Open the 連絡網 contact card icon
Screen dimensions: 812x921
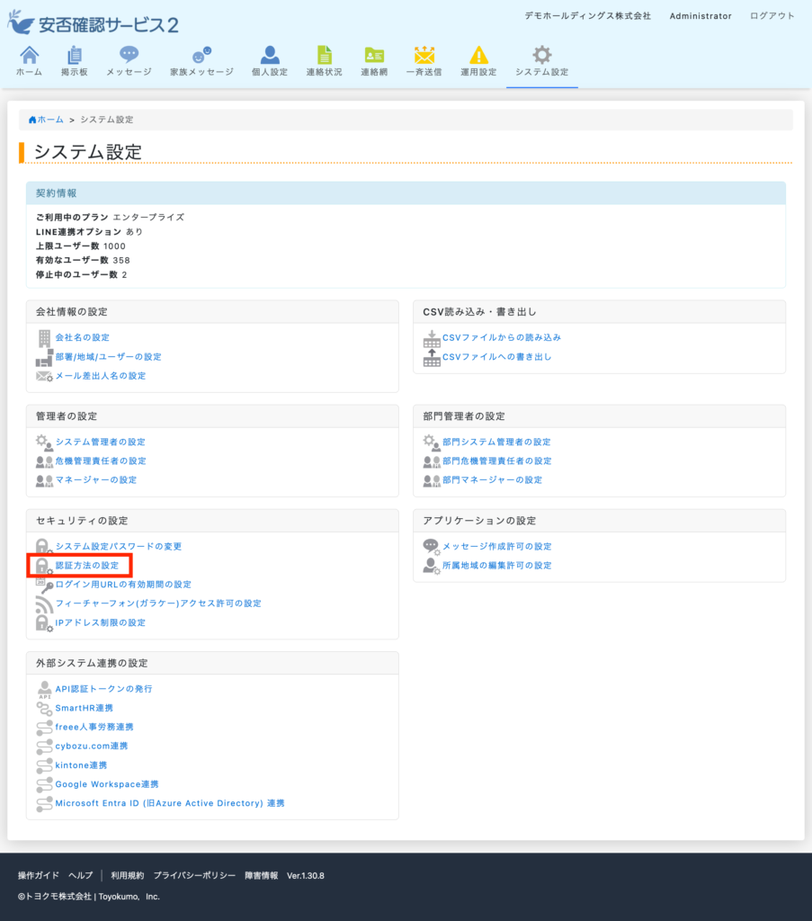(374, 55)
